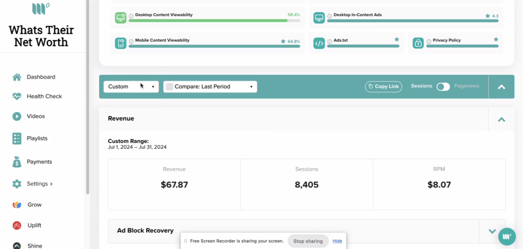This screenshot has height=249, width=523.
Task: Click the Whats Their Net Worth title
Action: [41, 36]
